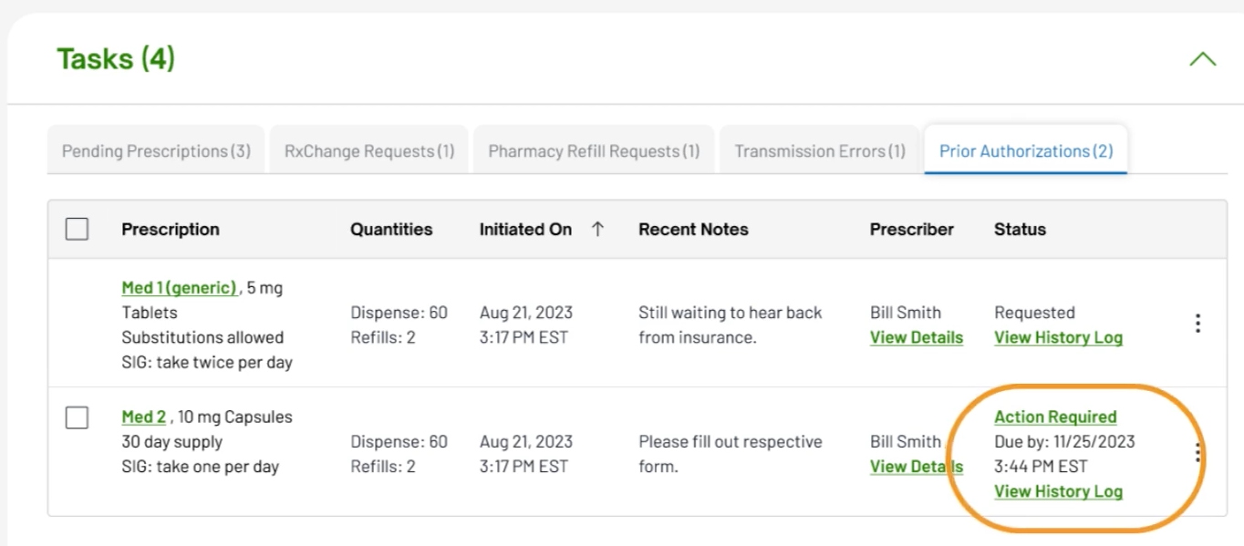Open the Med 2 prescription link

tap(144, 417)
